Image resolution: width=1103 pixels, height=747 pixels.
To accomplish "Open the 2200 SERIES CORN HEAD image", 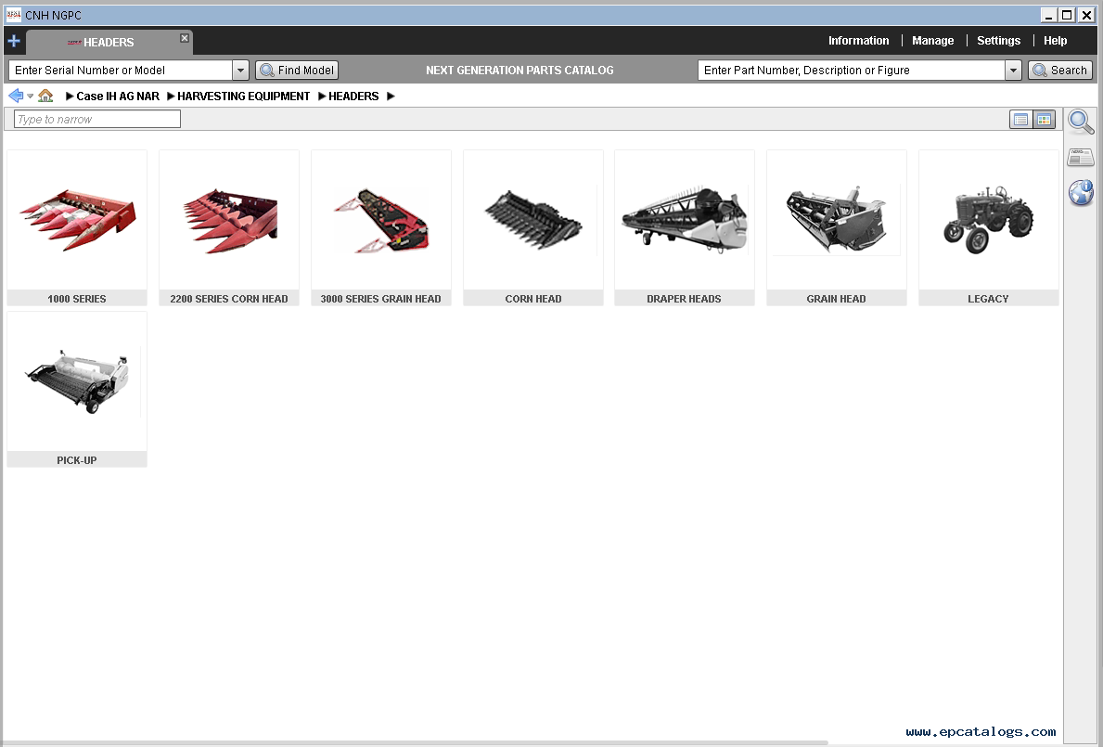I will pyautogui.click(x=229, y=219).
